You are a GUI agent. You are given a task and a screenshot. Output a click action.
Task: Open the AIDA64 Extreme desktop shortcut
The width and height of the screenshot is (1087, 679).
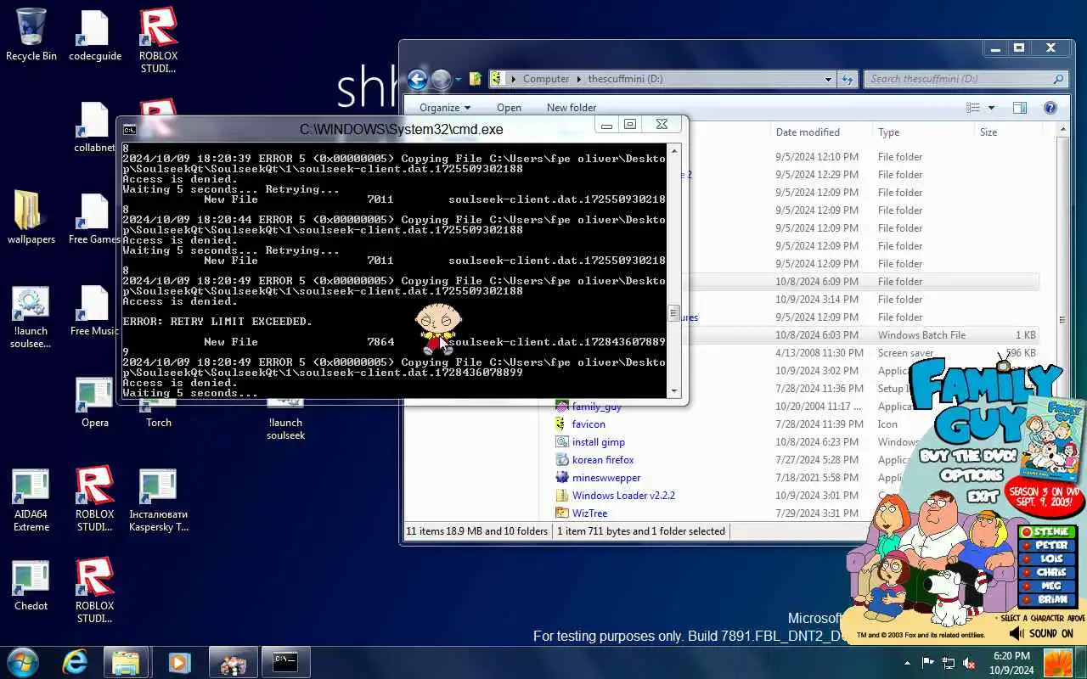(31, 500)
